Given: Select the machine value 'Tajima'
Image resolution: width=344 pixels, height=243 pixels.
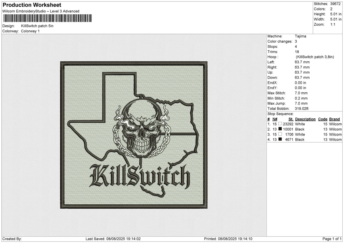Looking at the screenshot, I should 300,36.
